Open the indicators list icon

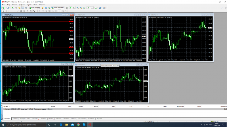96,8
